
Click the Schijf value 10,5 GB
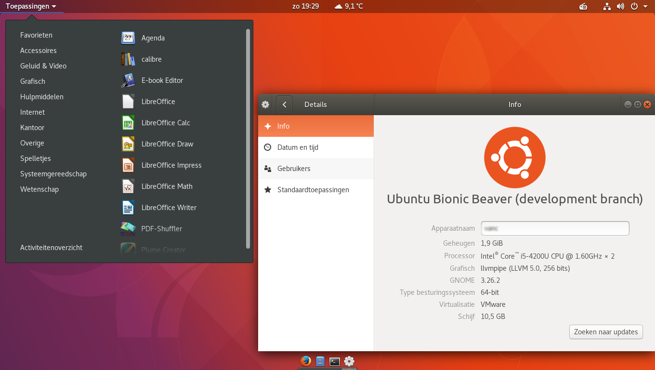point(493,317)
